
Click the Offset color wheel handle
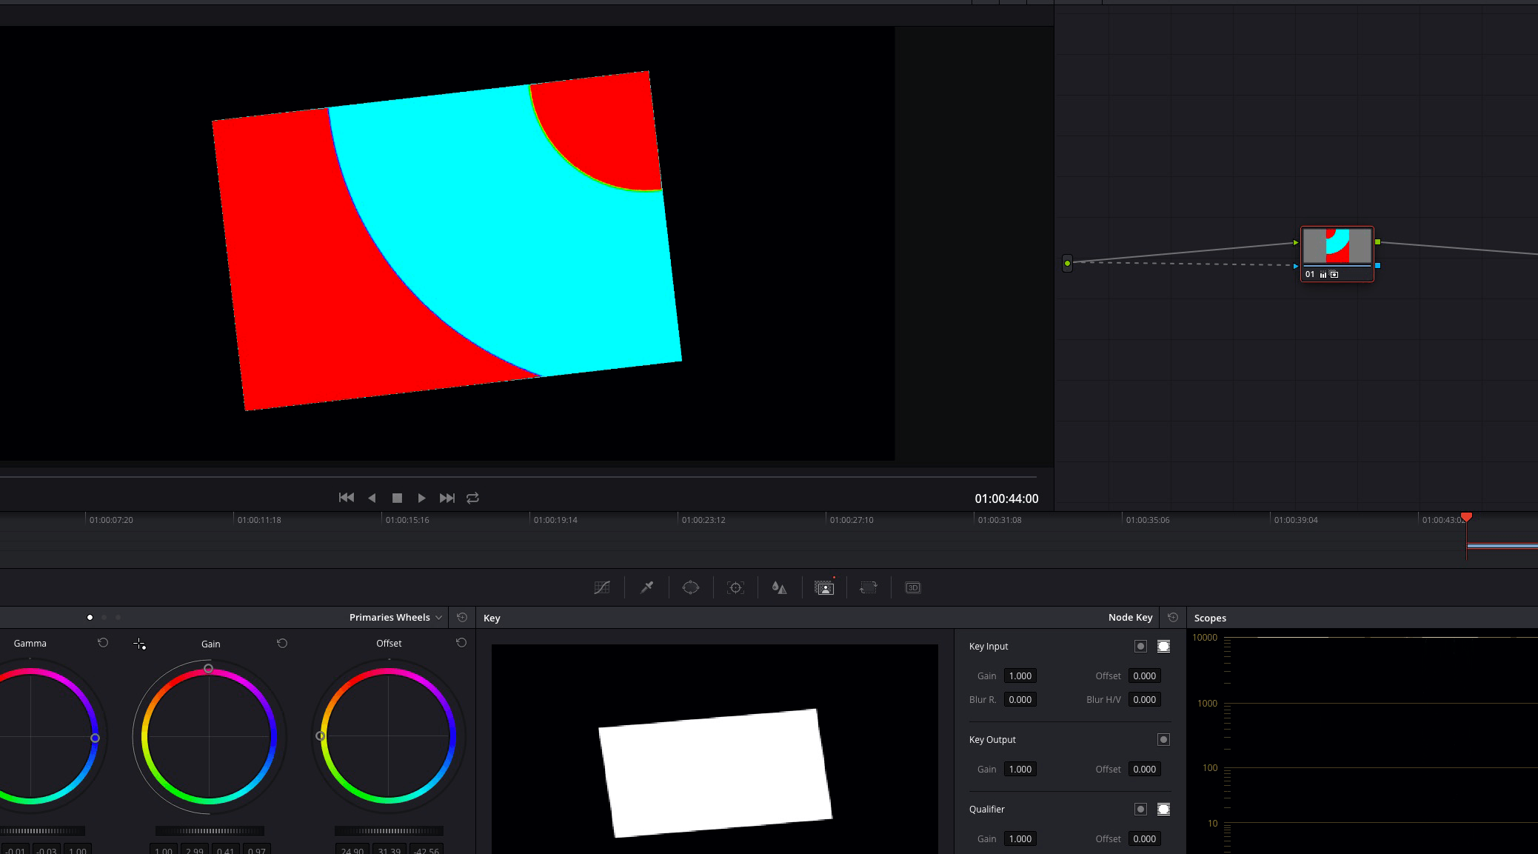tap(320, 736)
